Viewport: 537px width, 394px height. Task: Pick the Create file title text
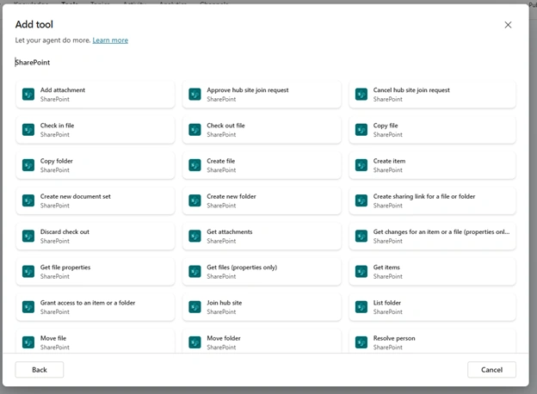[x=221, y=161]
